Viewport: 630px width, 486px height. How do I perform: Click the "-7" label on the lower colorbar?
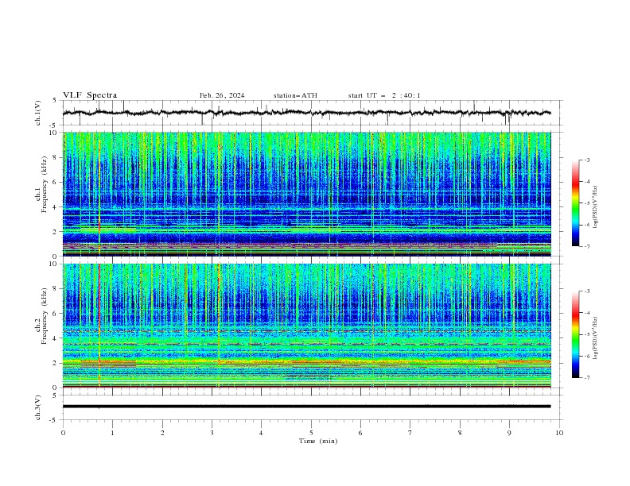(586, 377)
